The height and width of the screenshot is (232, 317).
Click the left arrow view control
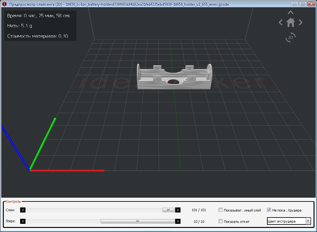pos(281,22)
